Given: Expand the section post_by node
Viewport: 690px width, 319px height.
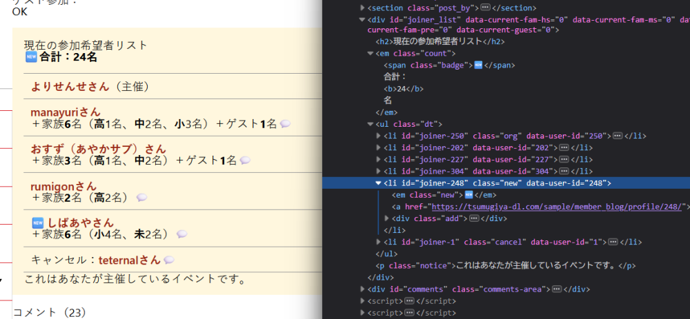Looking at the screenshot, I should 363,7.
